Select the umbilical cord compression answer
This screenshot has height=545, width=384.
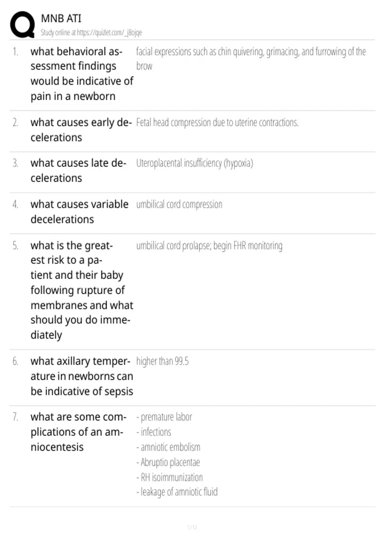click(179, 204)
